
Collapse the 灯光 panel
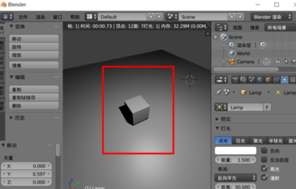(217, 128)
